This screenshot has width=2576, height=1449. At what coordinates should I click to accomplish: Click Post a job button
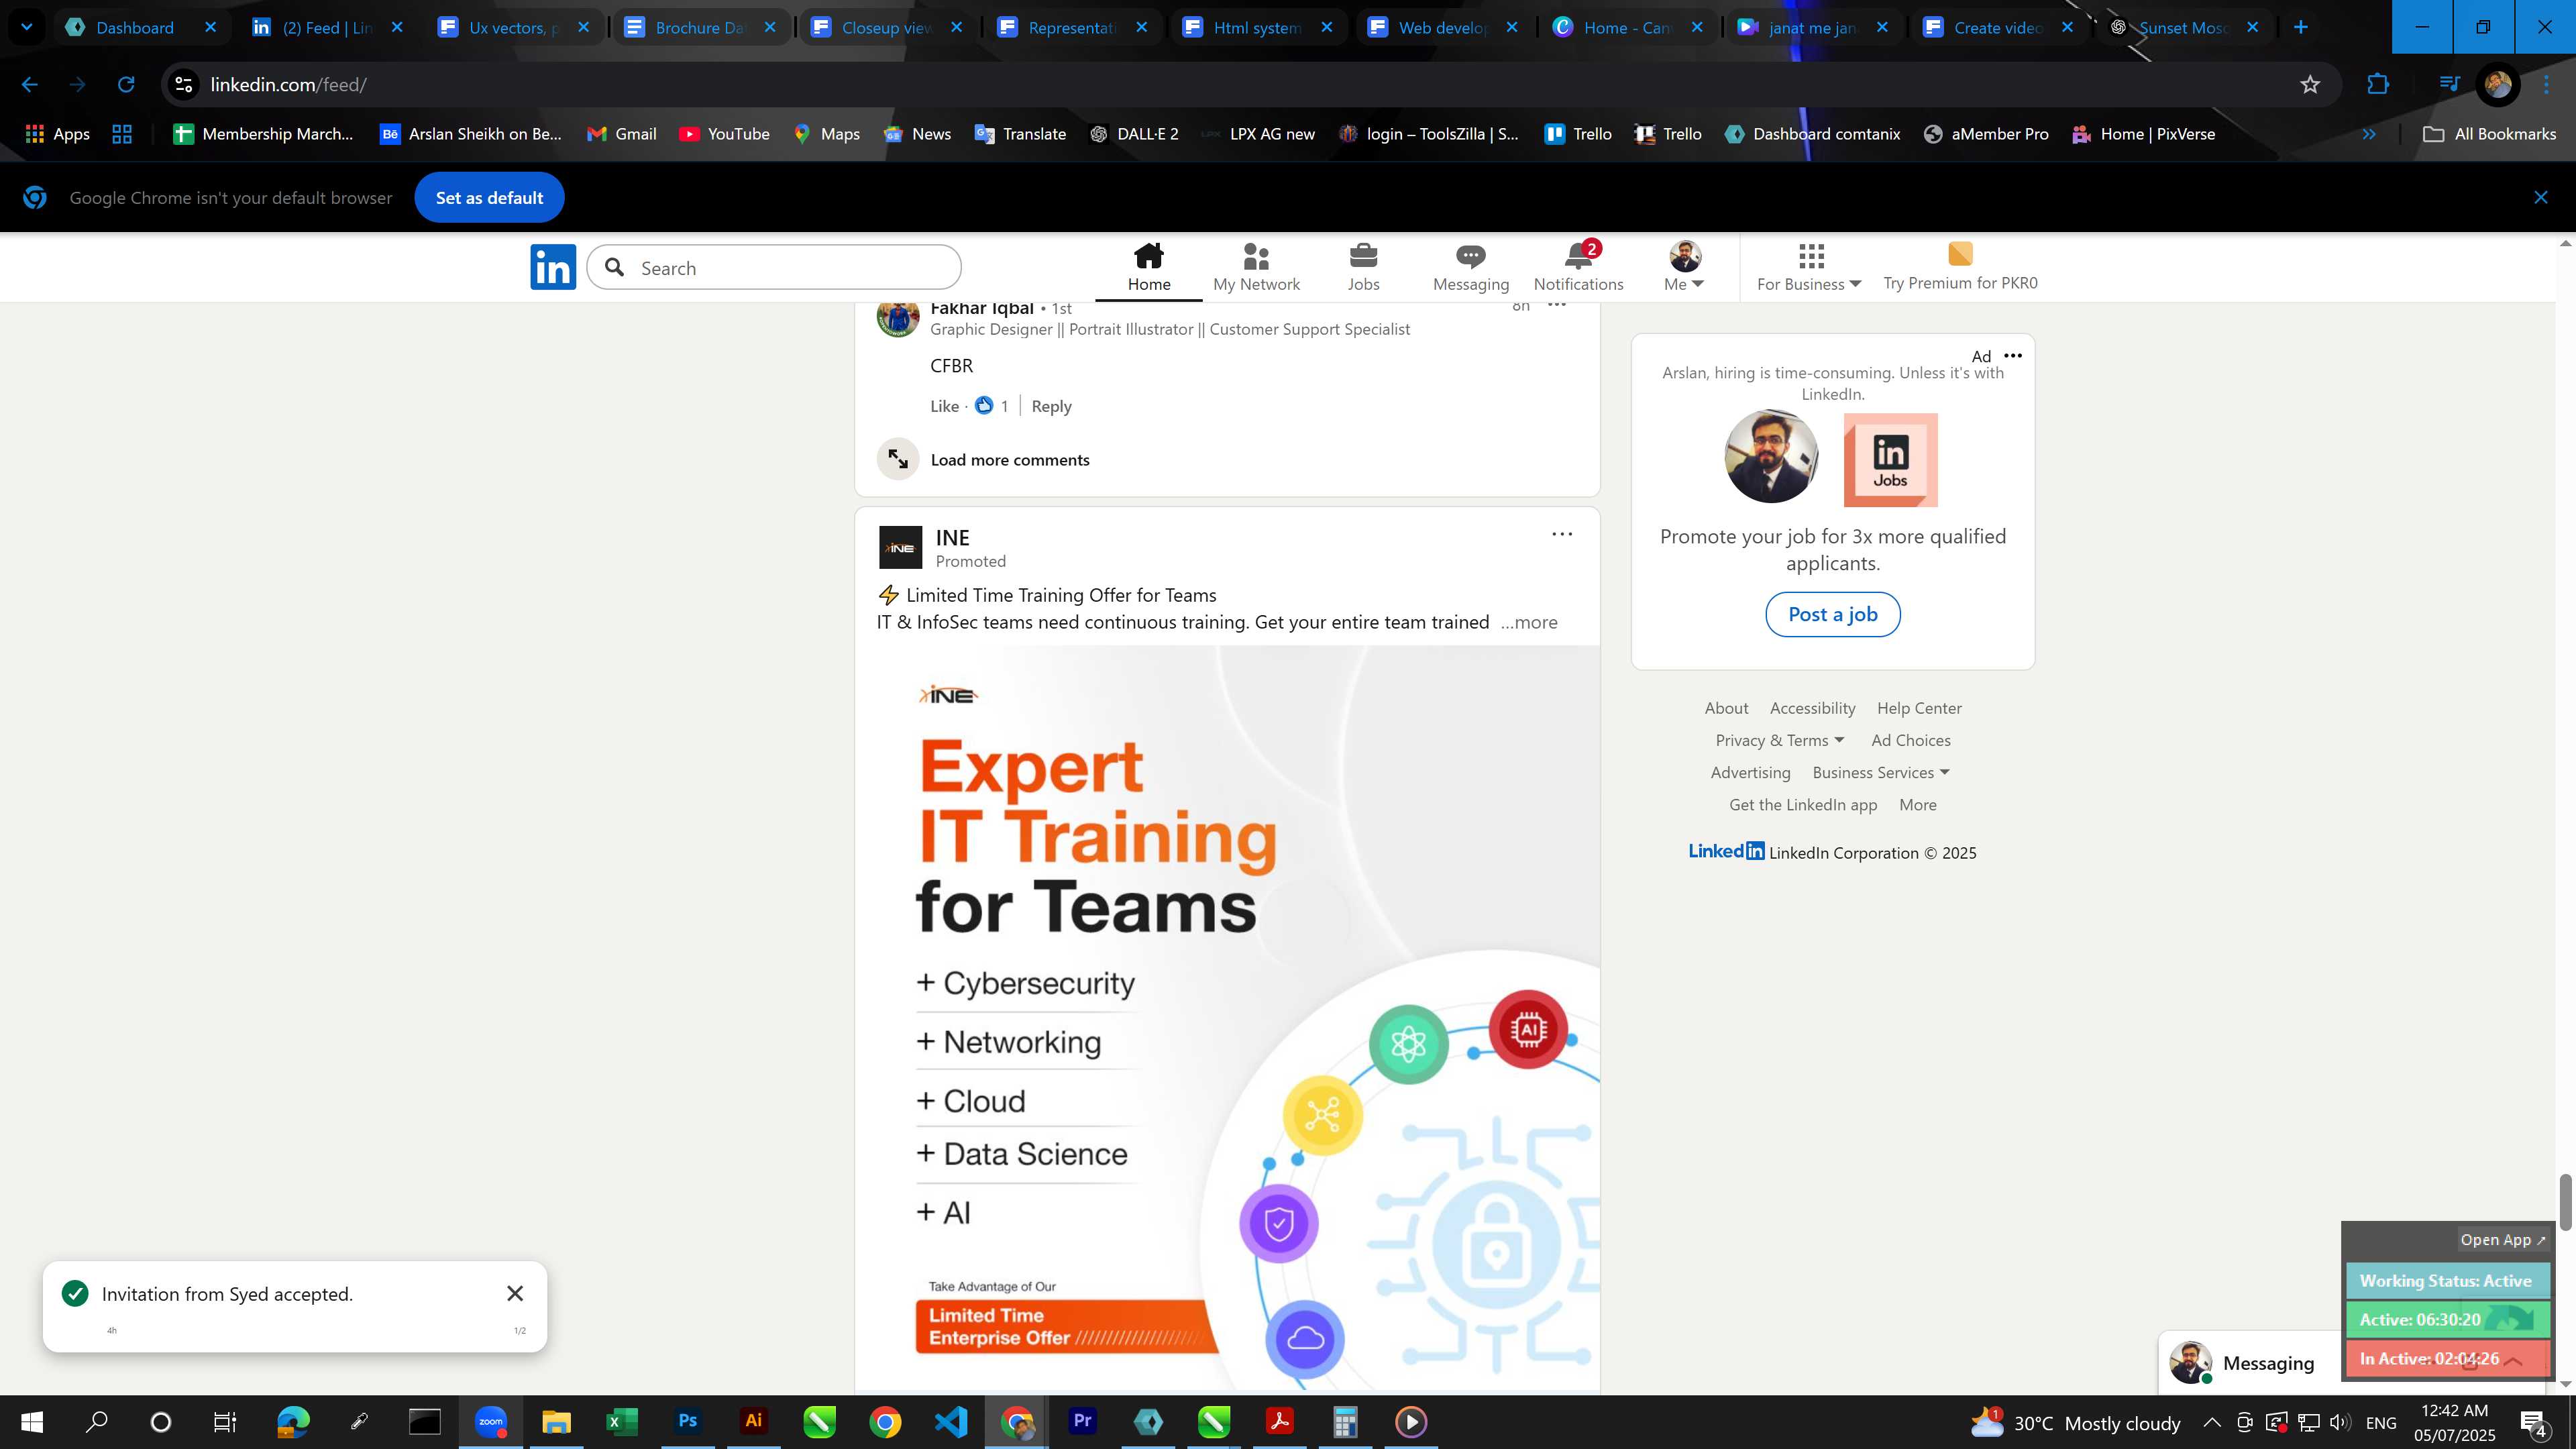(x=1832, y=614)
